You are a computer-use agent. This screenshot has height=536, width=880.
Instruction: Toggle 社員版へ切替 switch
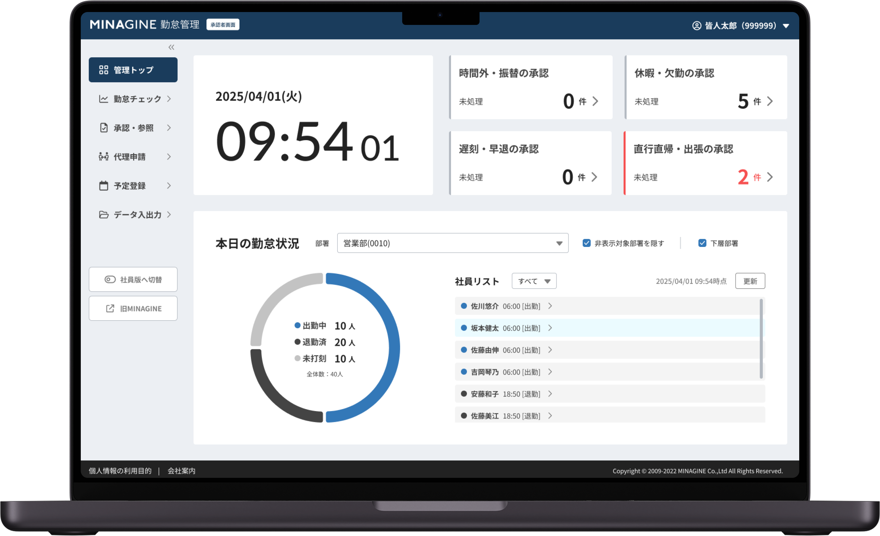(110, 280)
